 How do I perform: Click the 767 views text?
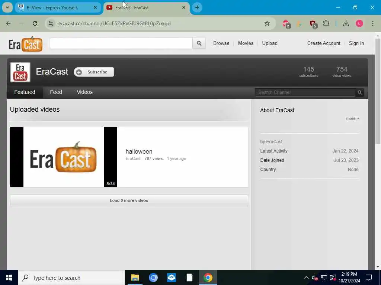[154, 158]
